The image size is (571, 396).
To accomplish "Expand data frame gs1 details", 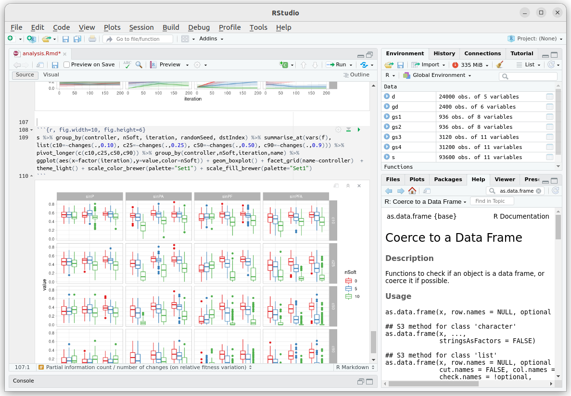I will 387,117.
